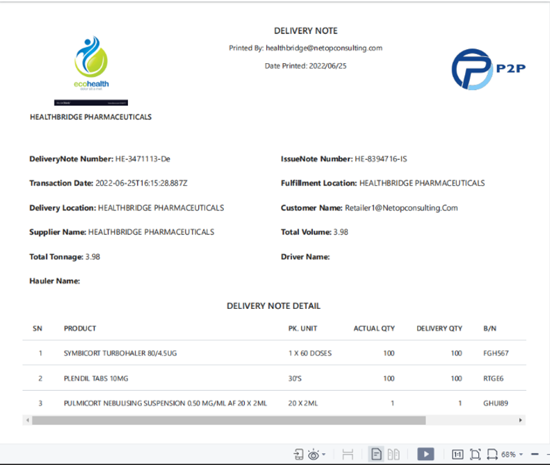Click SYMBICORT TURBOHALER 80/4.5UG product cell

coord(120,353)
